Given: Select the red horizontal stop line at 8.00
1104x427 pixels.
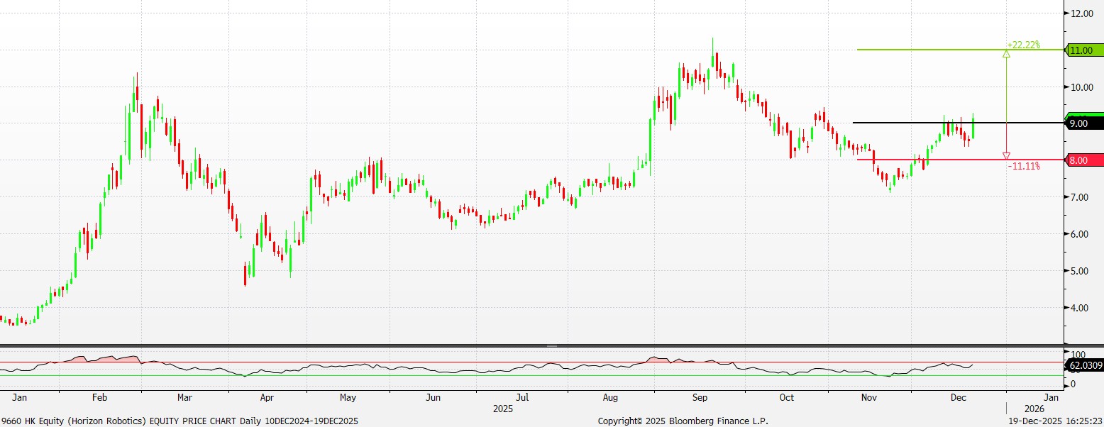Looking at the screenshot, I should pos(961,160).
